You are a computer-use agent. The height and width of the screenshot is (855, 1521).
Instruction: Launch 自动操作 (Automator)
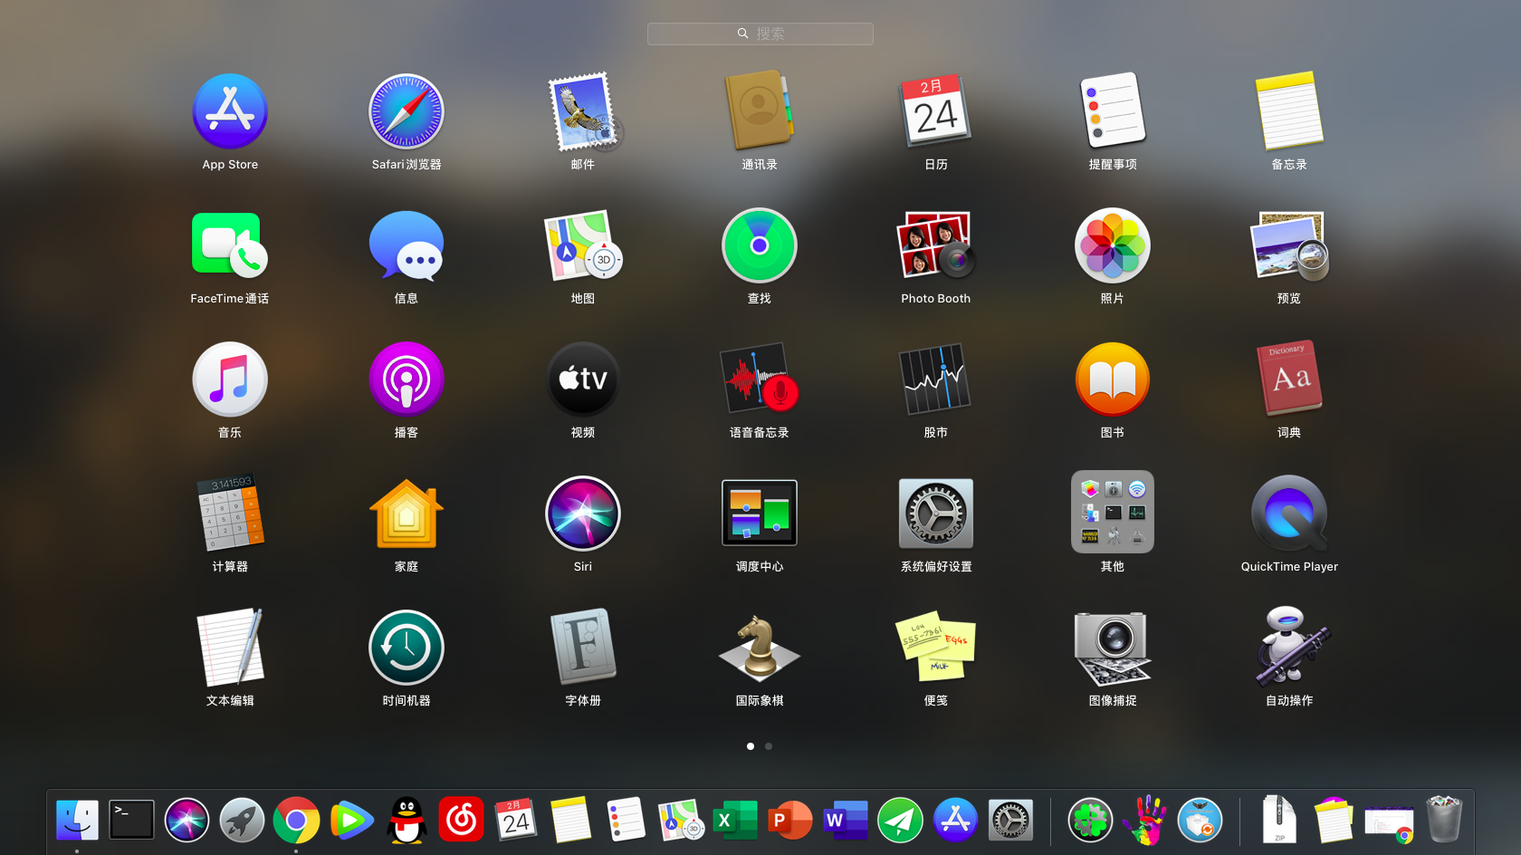click(1288, 648)
